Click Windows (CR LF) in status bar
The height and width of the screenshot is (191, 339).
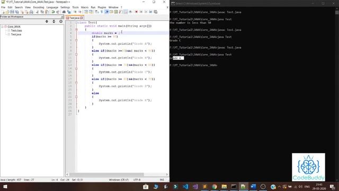(119, 180)
